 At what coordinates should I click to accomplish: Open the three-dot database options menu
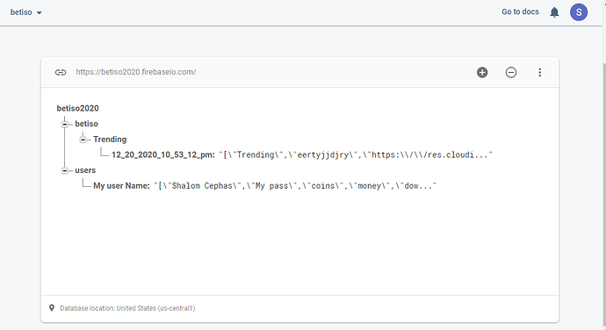(540, 72)
